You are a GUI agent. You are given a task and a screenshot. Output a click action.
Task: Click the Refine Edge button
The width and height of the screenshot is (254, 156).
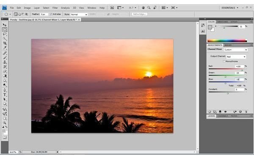[x=139, y=14]
